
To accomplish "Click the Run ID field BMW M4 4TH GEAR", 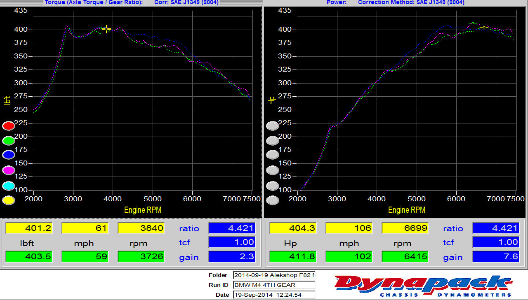I will click(273, 285).
